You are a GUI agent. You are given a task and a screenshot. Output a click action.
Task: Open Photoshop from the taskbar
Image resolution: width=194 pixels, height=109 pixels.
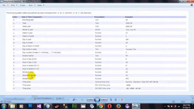tap(30, 106)
